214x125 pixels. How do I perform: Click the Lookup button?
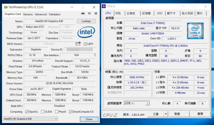86,21
